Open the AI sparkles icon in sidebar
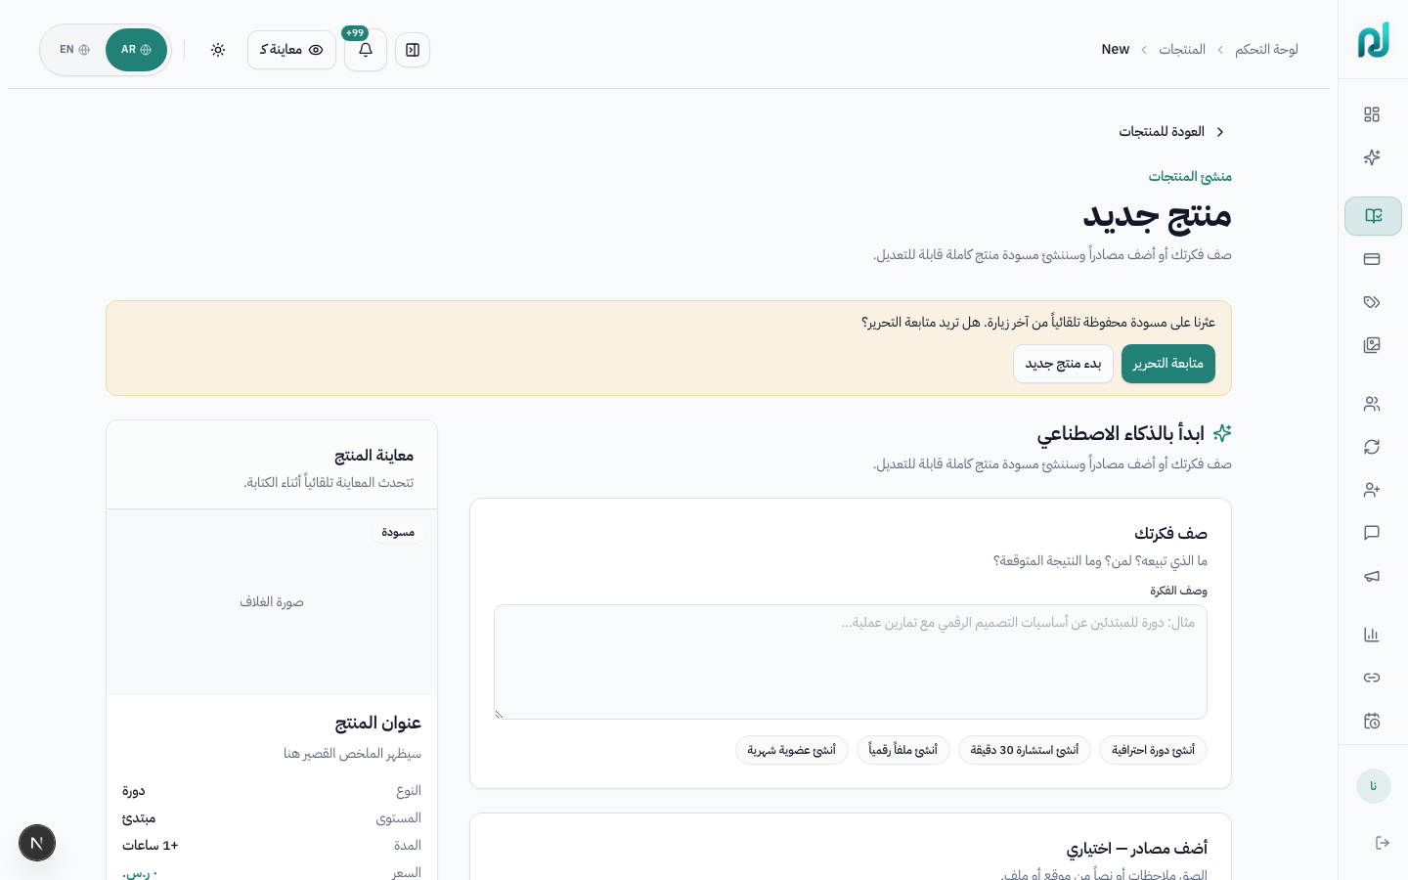The width and height of the screenshot is (1408, 880). coord(1372,157)
